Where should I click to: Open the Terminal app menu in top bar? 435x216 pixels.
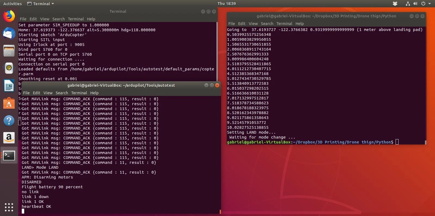[x=41, y=4]
